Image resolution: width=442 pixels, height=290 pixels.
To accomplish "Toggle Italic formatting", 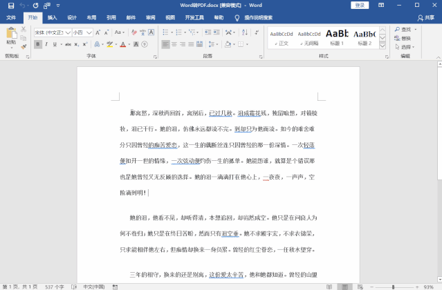I will pyautogui.click(x=46, y=44).
